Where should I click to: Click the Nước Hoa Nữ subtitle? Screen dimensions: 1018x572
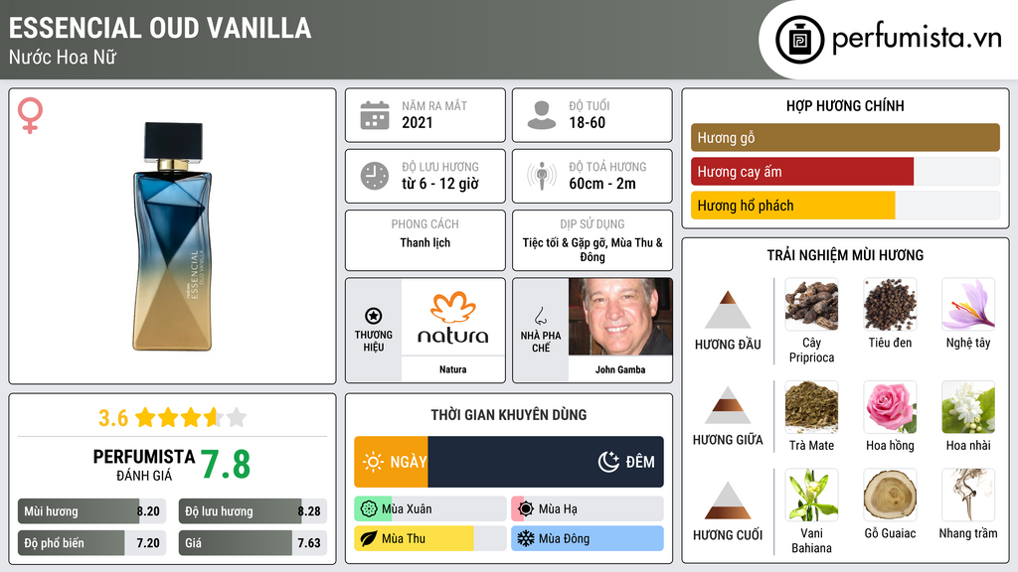point(63,57)
